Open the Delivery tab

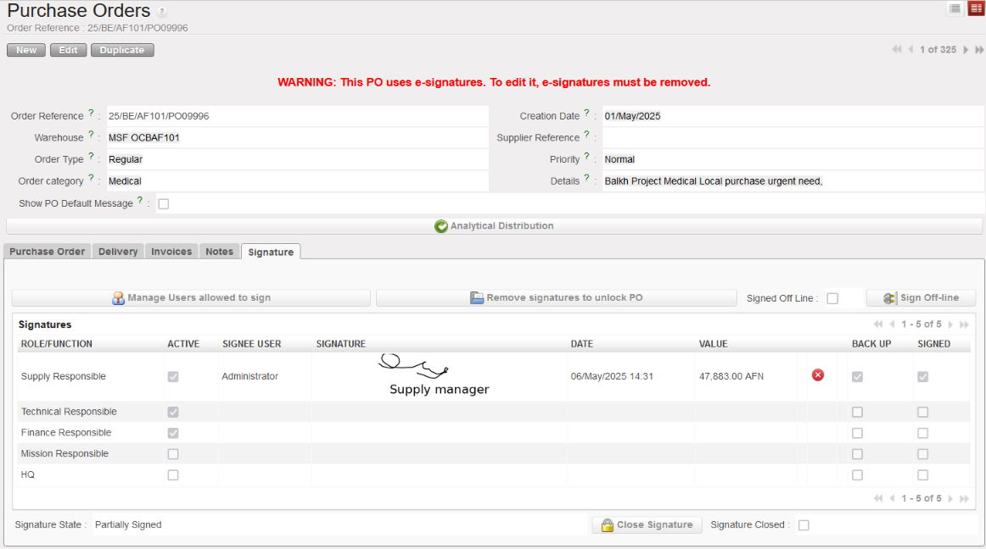click(118, 252)
